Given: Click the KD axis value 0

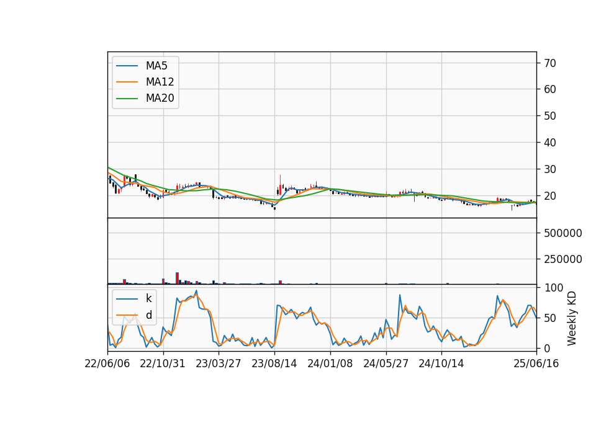Looking at the screenshot, I should pyautogui.click(x=548, y=348).
